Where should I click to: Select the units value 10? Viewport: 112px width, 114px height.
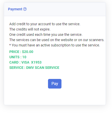pyautogui.click(x=24, y=57)
